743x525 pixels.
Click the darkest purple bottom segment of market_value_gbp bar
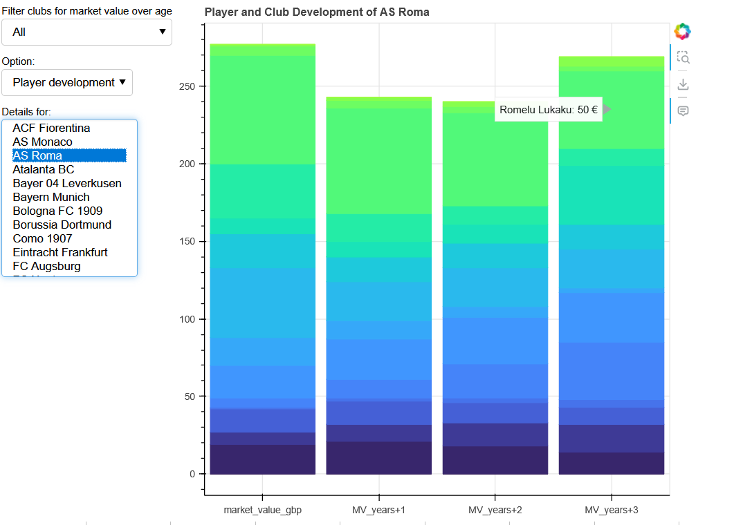click(x=263, y=459)
